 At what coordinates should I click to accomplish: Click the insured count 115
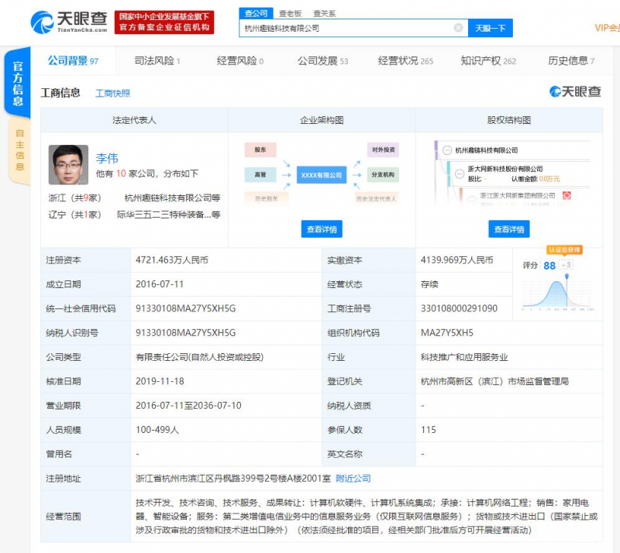click(429, 430)
